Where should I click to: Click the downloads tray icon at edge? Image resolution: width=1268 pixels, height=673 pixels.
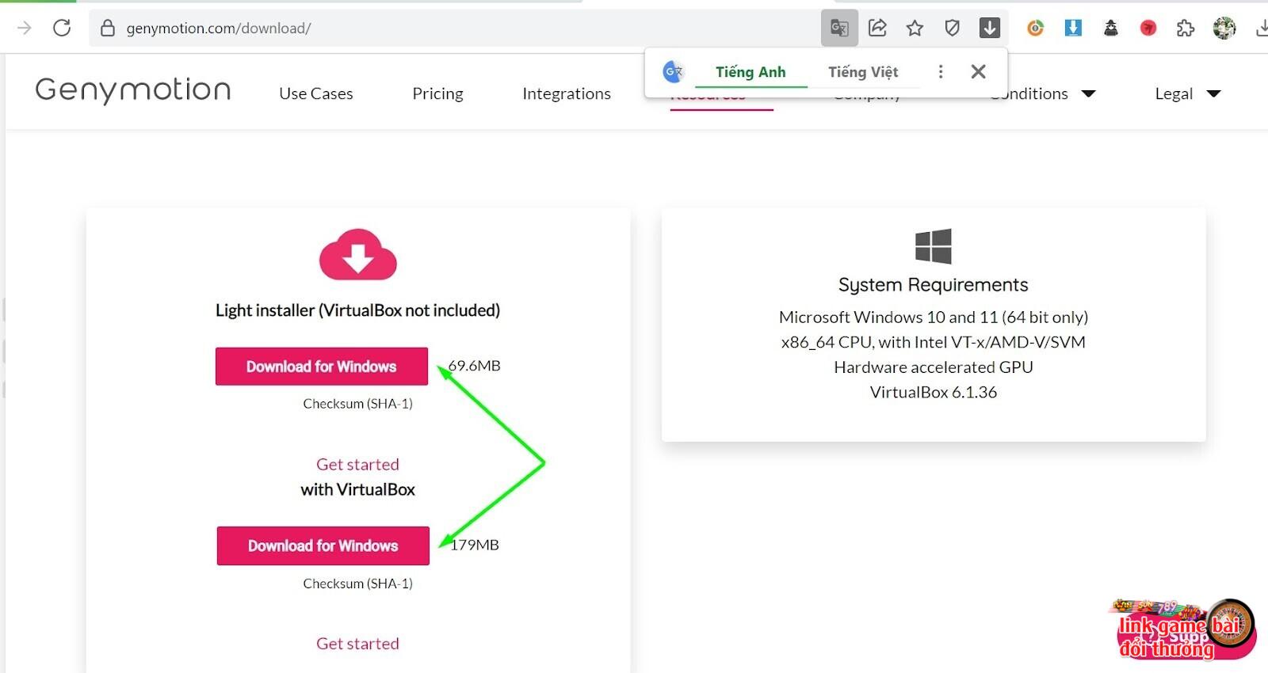[1262, 29]
